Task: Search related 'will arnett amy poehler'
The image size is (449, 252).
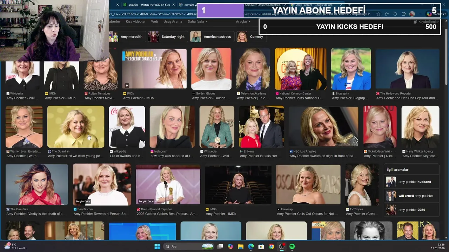Action: tap(411, 196)
